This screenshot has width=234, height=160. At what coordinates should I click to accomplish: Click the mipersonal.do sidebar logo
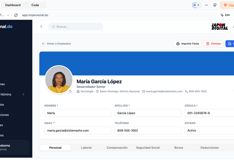point(6,27)
